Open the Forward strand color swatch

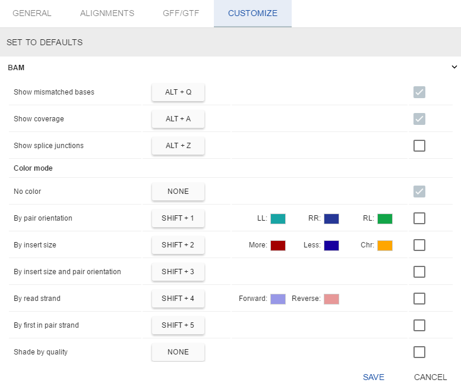click(278, 299)
